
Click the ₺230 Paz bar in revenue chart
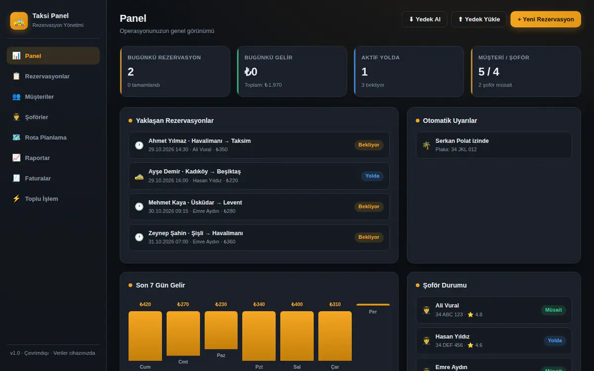tap(221, 330)
